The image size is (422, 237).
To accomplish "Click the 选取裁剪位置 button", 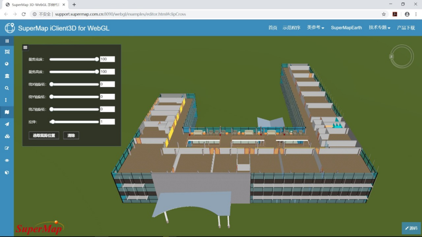I will (44, 135).
